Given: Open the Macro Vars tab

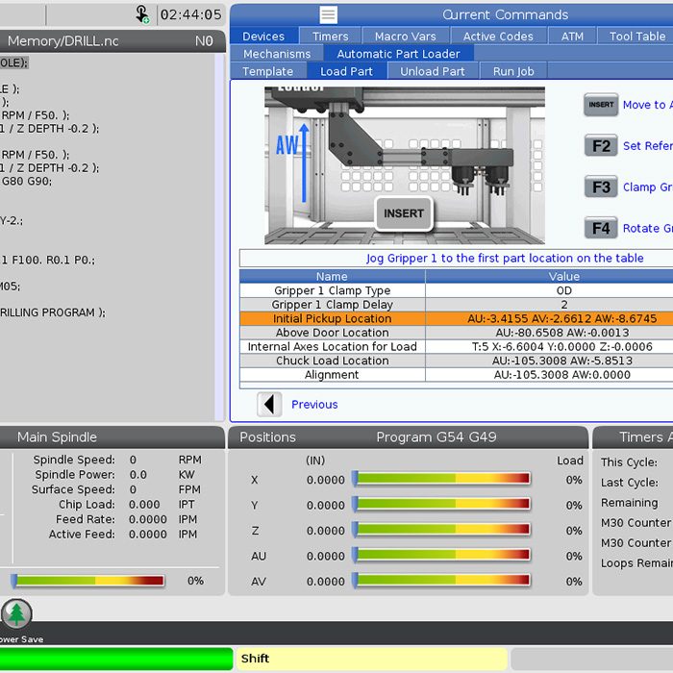Looking at the screenshot, I should pos(405,36).
